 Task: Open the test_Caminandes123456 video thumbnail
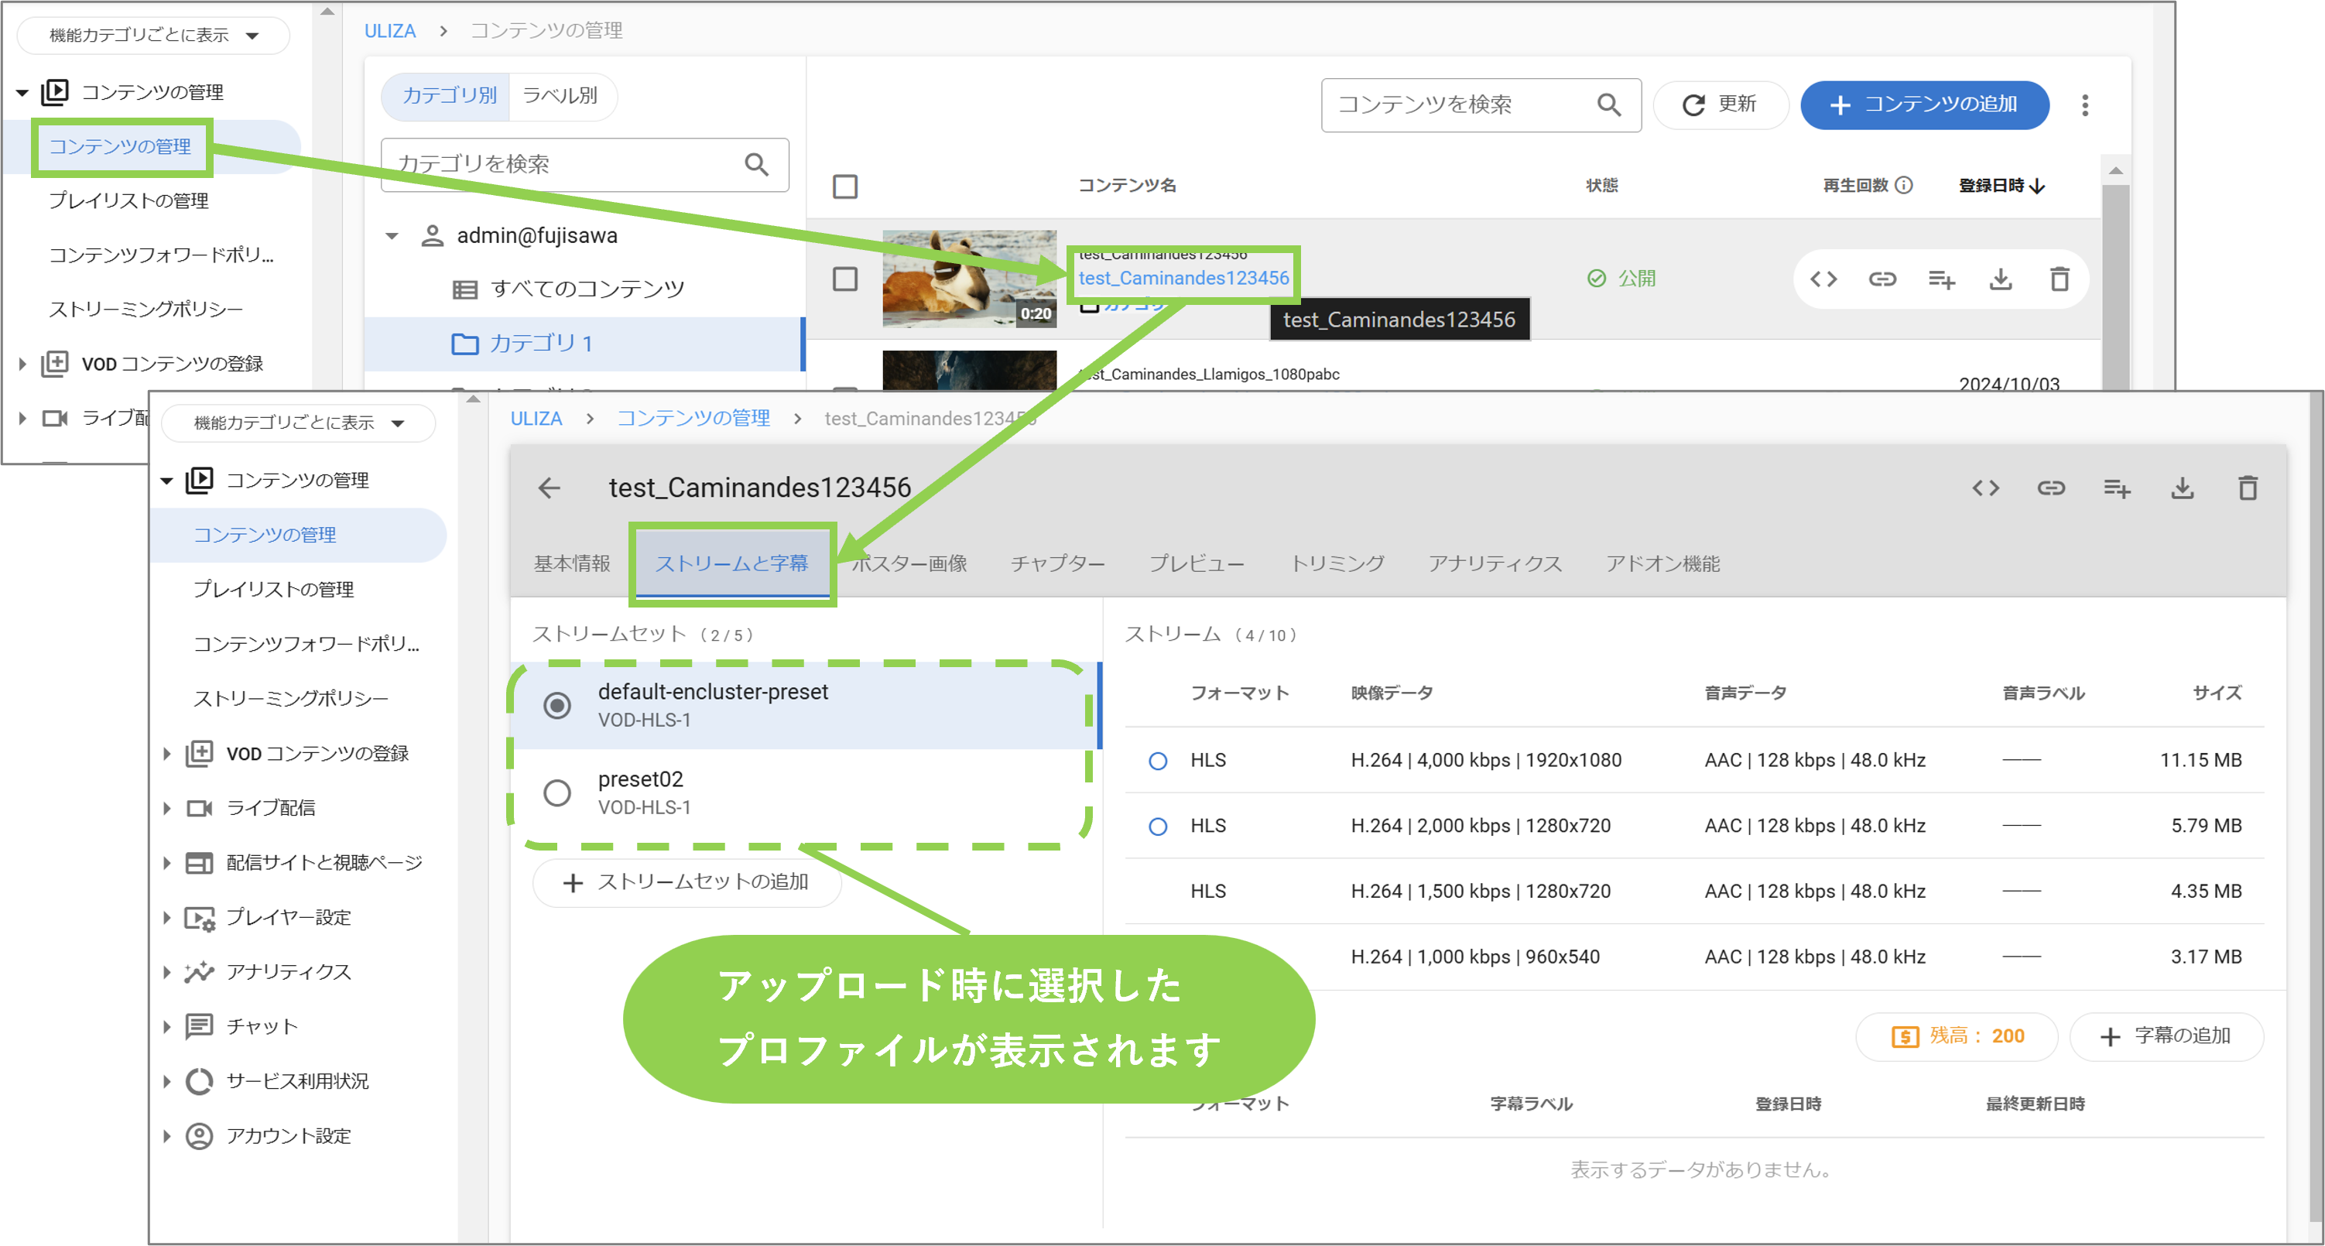coord(968,279)
